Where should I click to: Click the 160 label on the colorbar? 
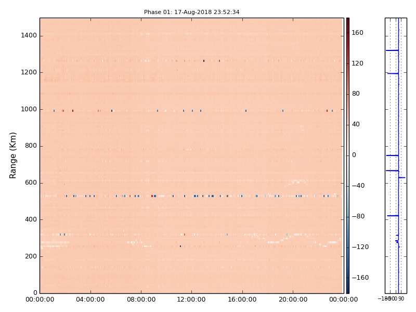coord(357,33)
